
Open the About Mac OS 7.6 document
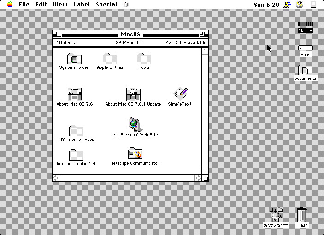coord(75,95)
